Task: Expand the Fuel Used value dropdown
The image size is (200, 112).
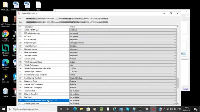Action: 175,97
